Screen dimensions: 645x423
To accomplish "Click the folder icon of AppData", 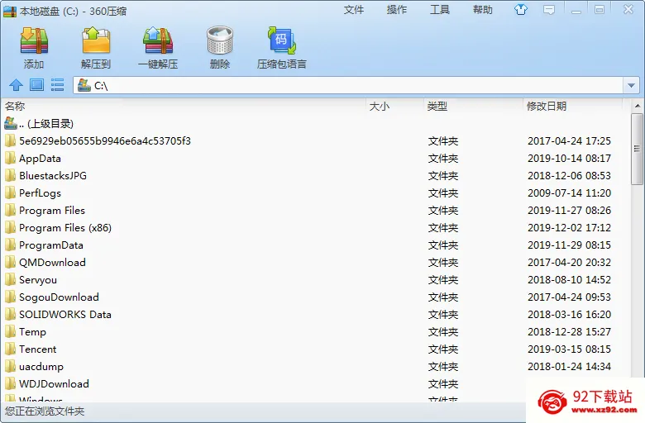I will tap(10, 159).
